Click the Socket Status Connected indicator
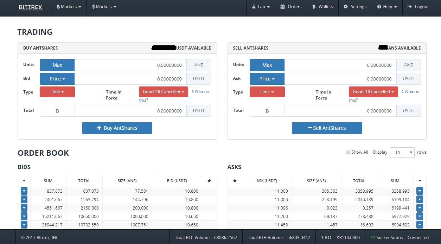Image resolution: width=441 pixels, height=244 pixels. [x=400, y=237]
